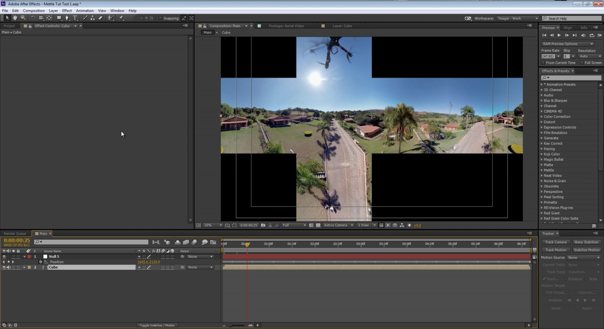Open the Composition menu
The width and height of the screenshot is (604, 329).
[33, 10]
